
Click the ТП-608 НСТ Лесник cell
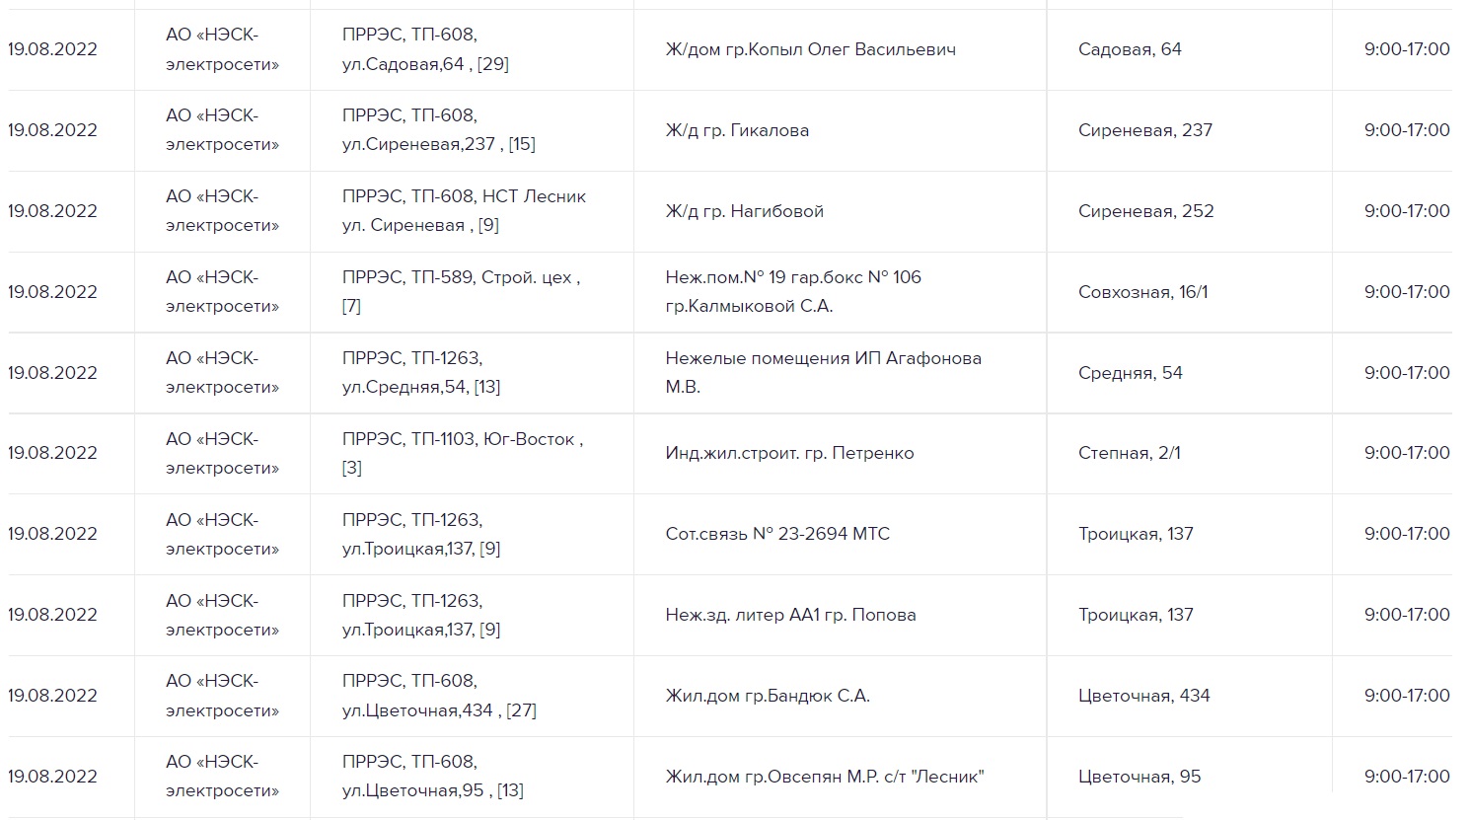(464, 211)
